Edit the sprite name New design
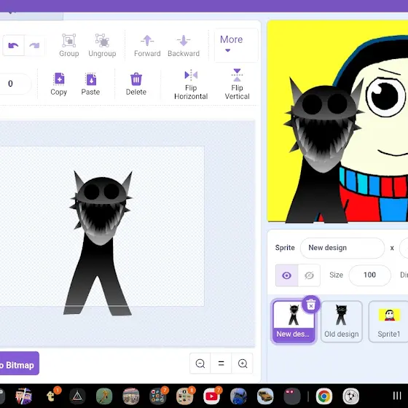The image size is (408, 408). point(342,248)
